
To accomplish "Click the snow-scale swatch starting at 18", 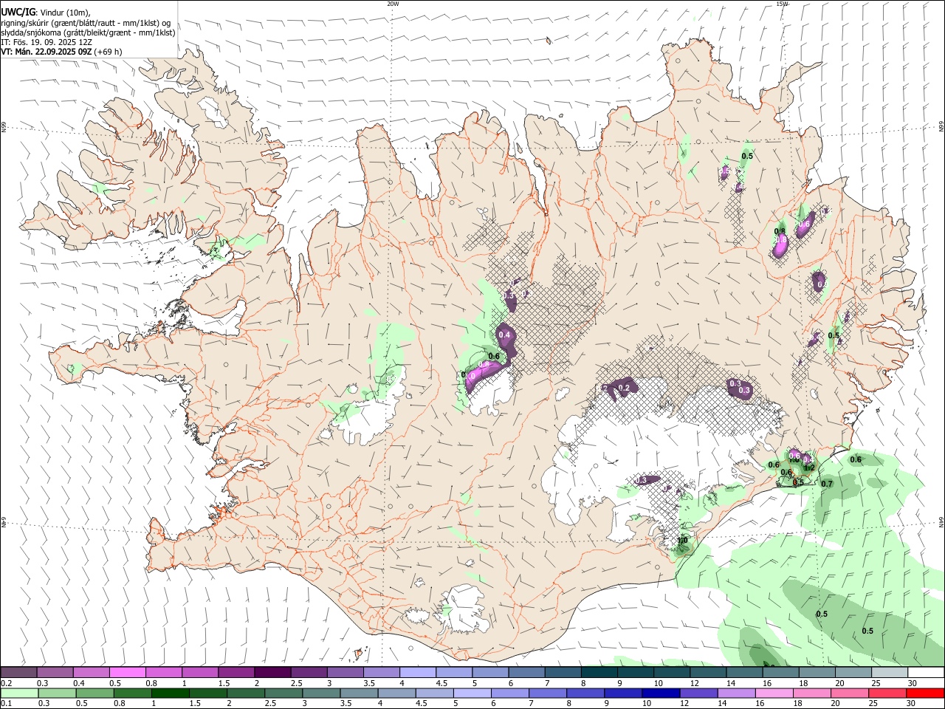I will (x=816, y=672).
